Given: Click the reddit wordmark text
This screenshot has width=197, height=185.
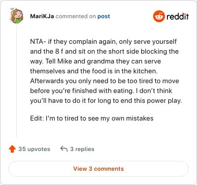Looking at the screenshot, I should point(177,16).
